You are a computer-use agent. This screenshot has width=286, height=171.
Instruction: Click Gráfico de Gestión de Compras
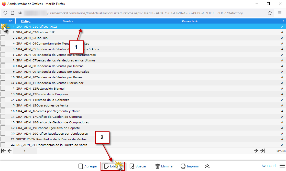pos(59,117)
